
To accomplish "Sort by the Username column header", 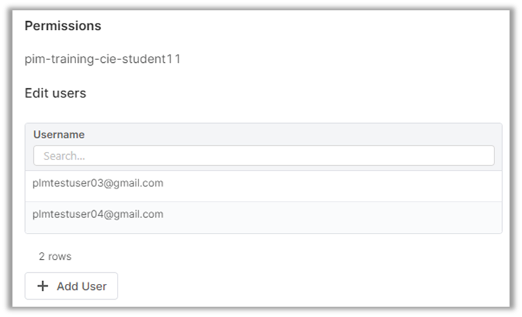I will pyautogui.click(x=59, y=135).
